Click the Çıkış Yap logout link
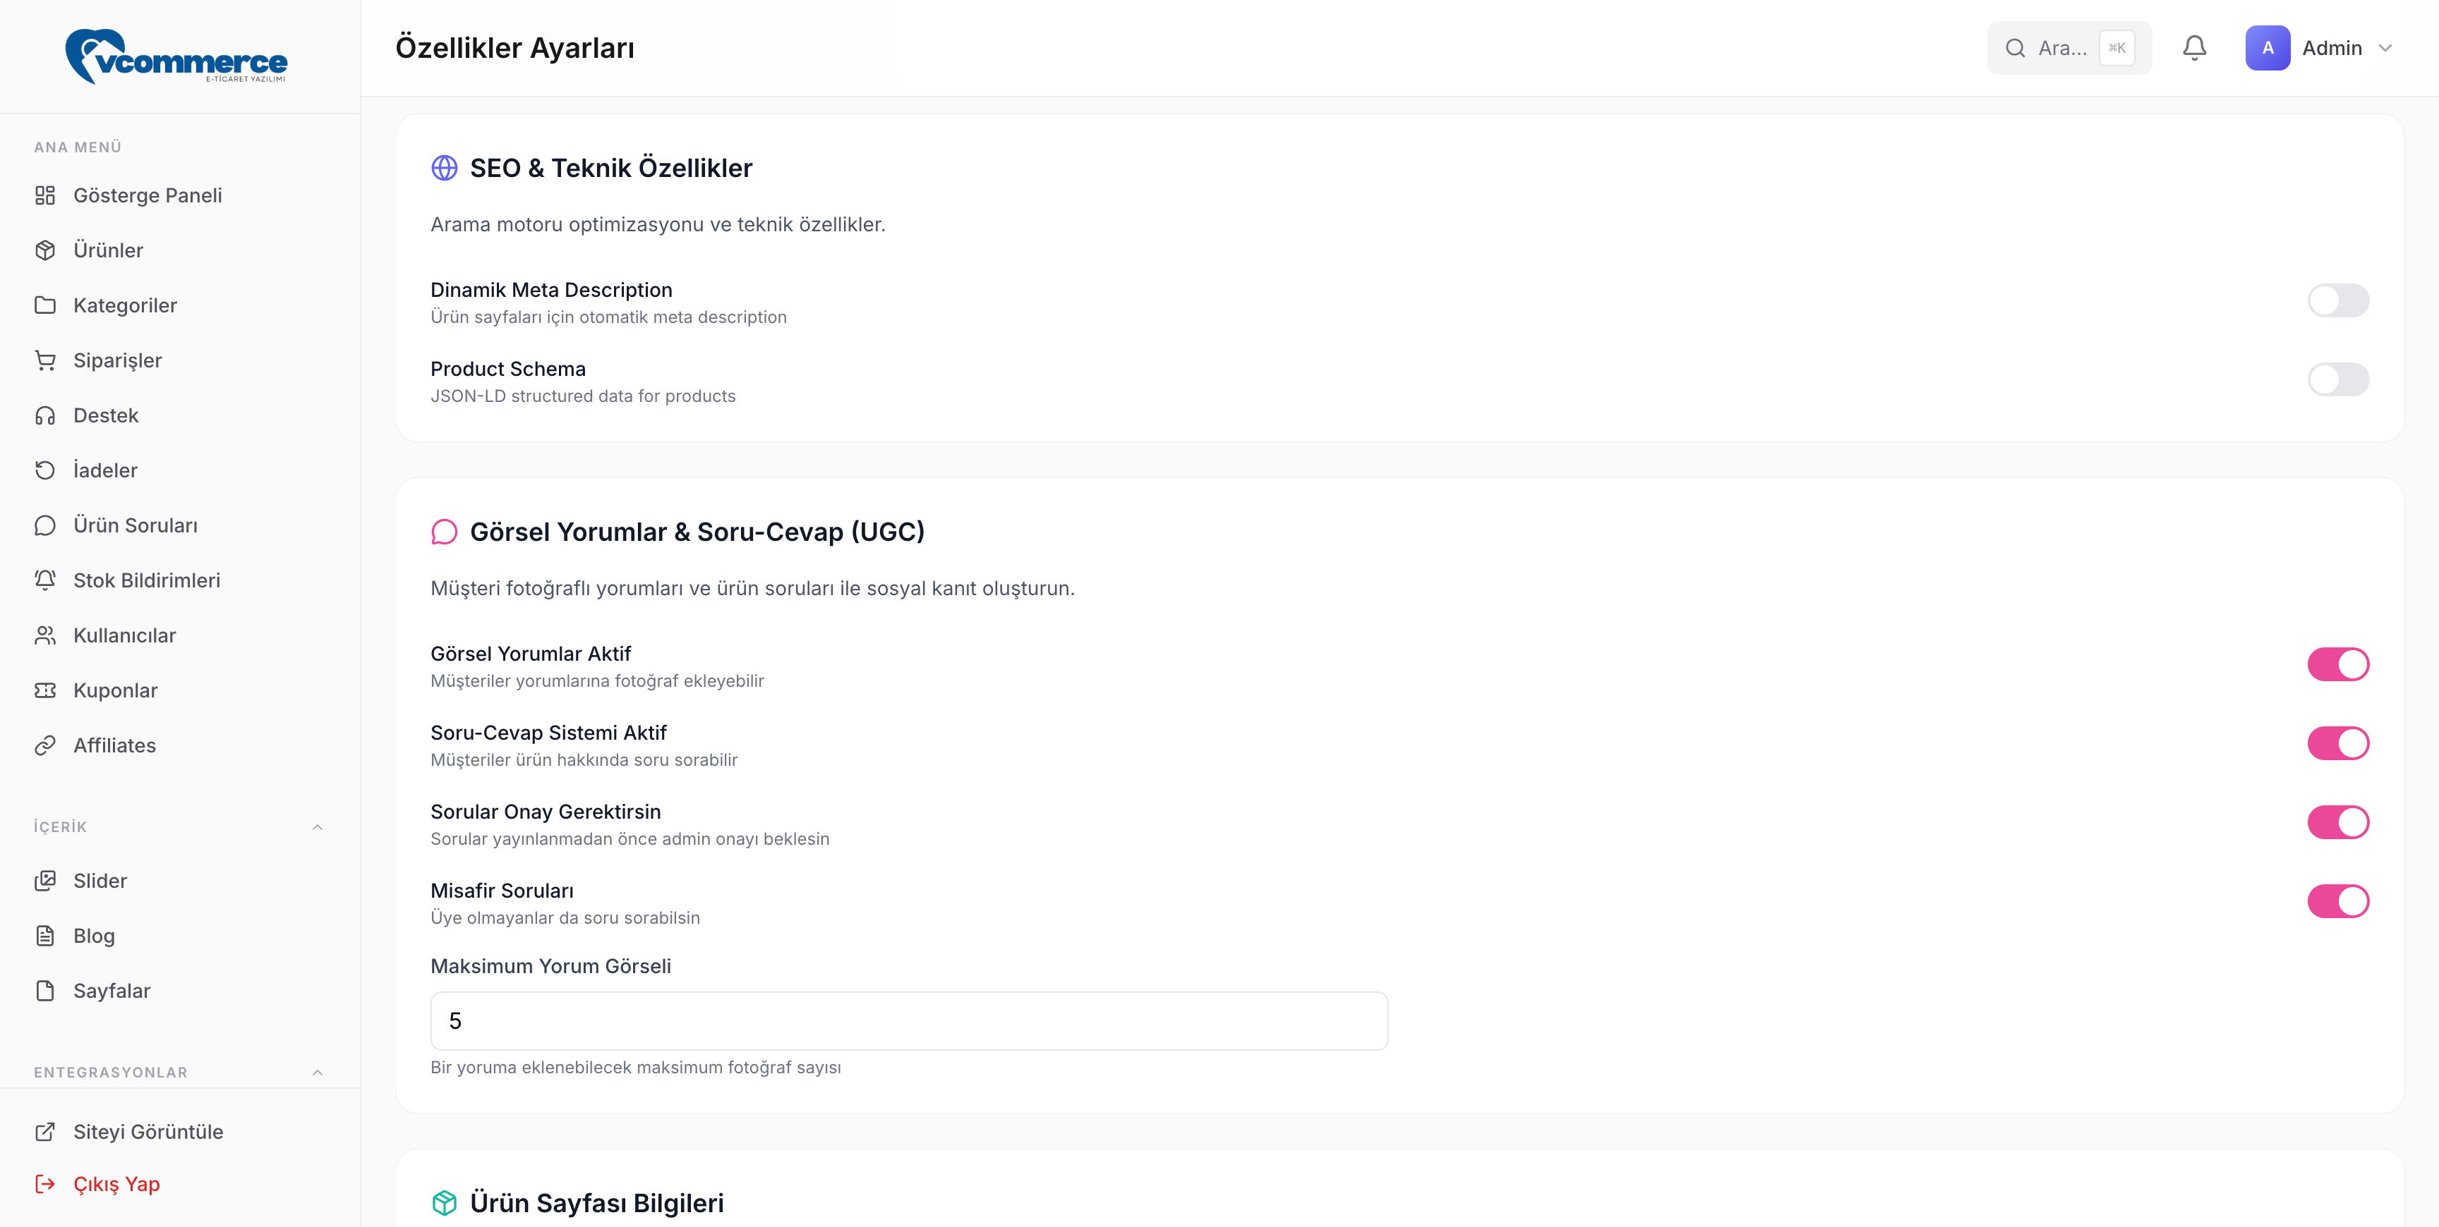The height and width of the screenshot is (1227, 2439). (116, 1185)
